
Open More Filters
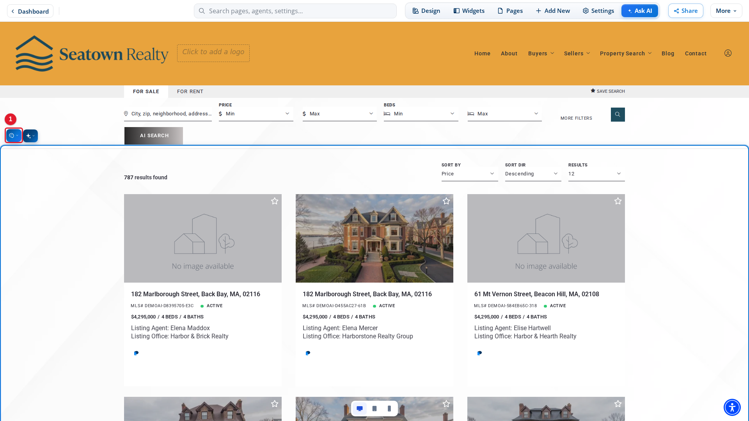pyautogui.click(x=576, y=118)
